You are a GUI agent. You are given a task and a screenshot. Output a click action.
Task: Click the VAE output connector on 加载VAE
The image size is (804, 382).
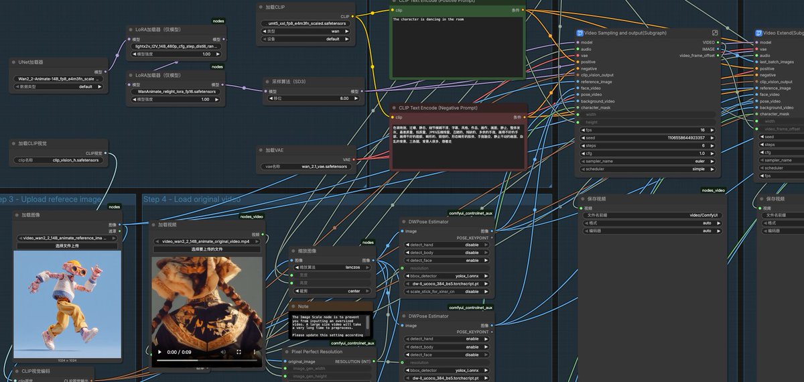pos(354,160)
